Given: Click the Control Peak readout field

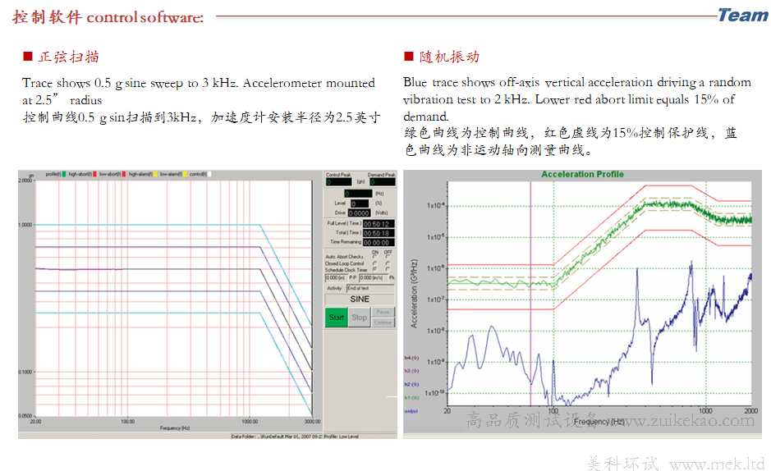Looking at the screenshot, I should 339,182.
